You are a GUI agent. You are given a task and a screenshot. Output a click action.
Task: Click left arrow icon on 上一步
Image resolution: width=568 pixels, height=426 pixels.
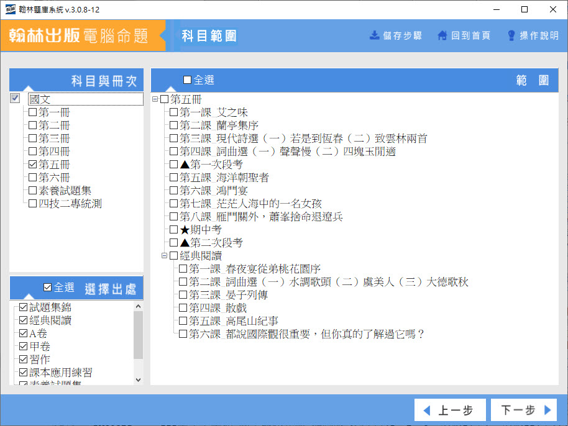pyautogui.click(x=426, y=410)
